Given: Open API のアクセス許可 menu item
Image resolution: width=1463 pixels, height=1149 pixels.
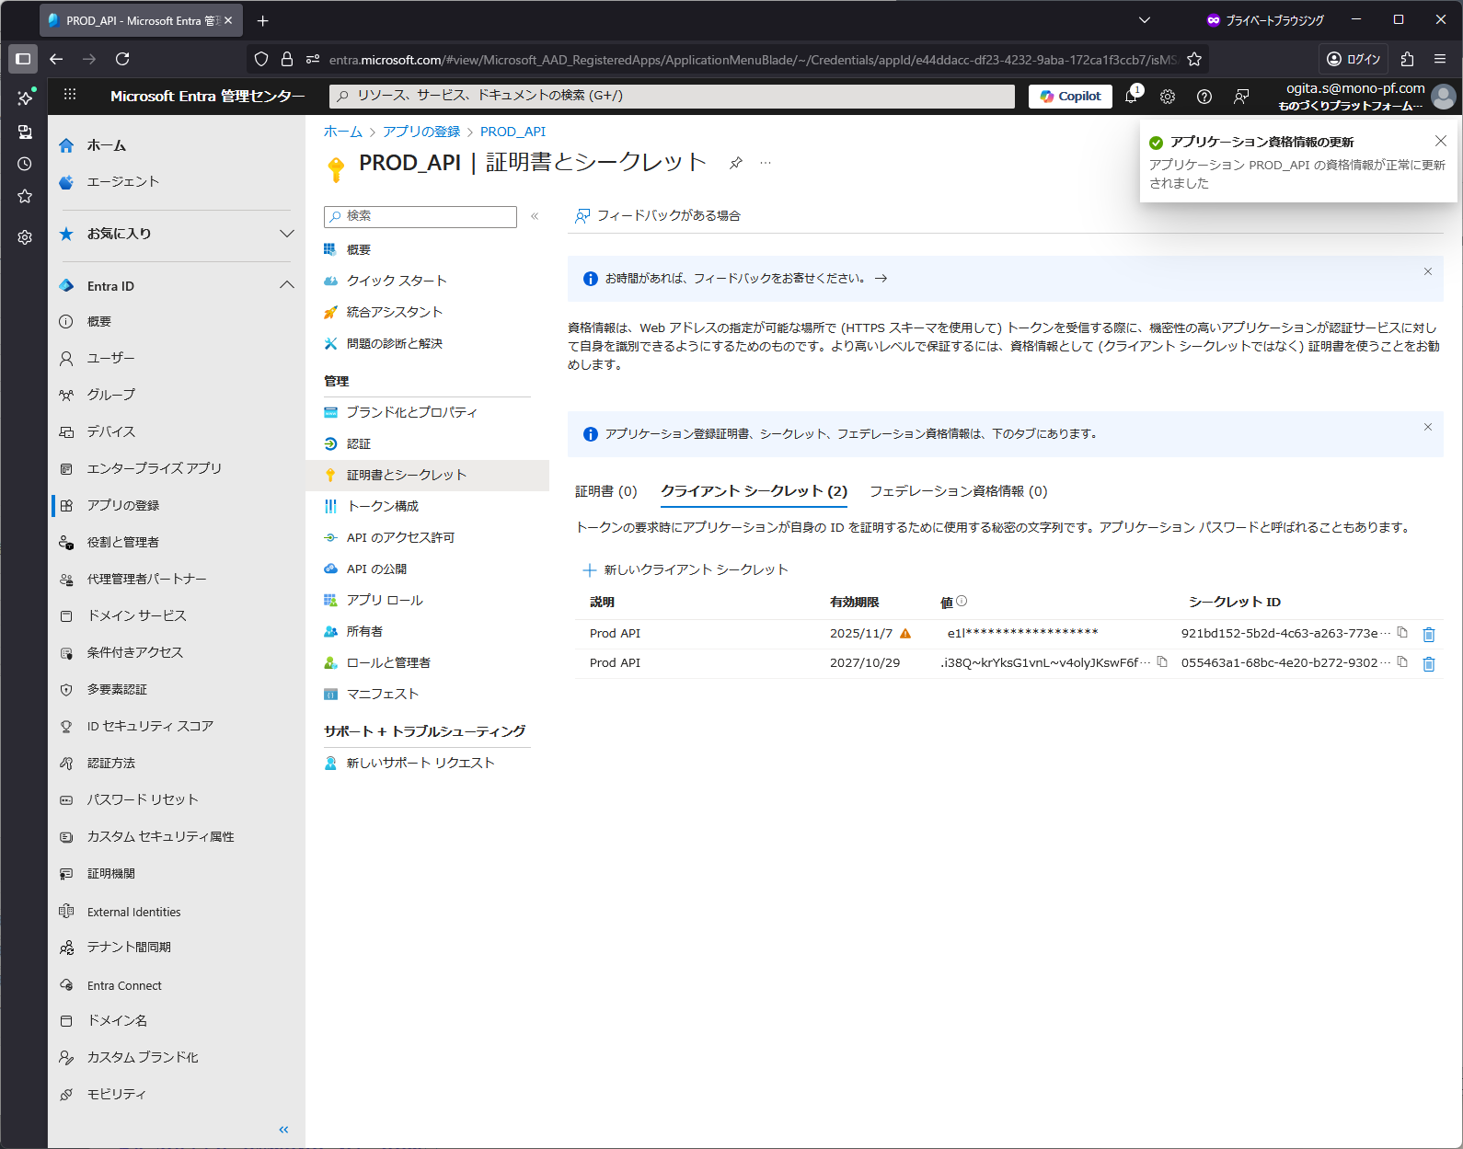Looking at the screenshot, I should coord(400,537).
